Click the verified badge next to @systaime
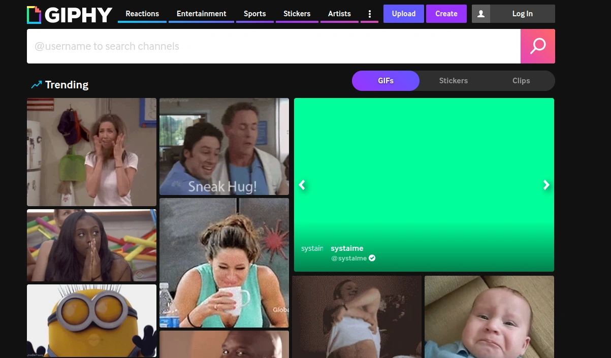This screenshot has width=611, height=358. point(372,258)
